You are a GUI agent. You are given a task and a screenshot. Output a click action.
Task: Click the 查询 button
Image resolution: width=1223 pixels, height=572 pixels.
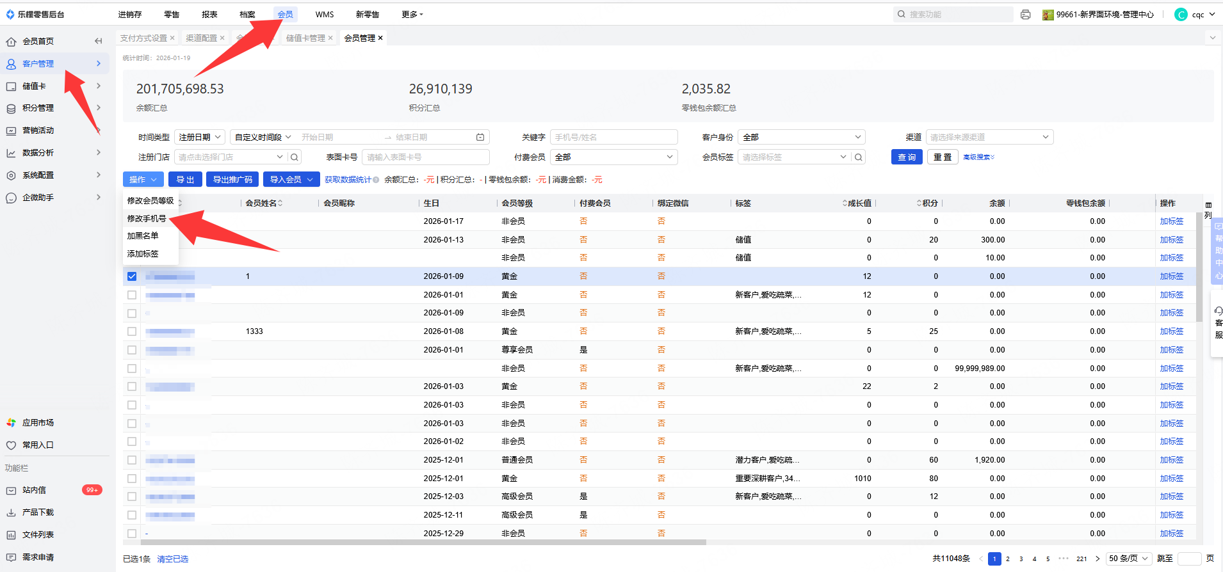906,157
